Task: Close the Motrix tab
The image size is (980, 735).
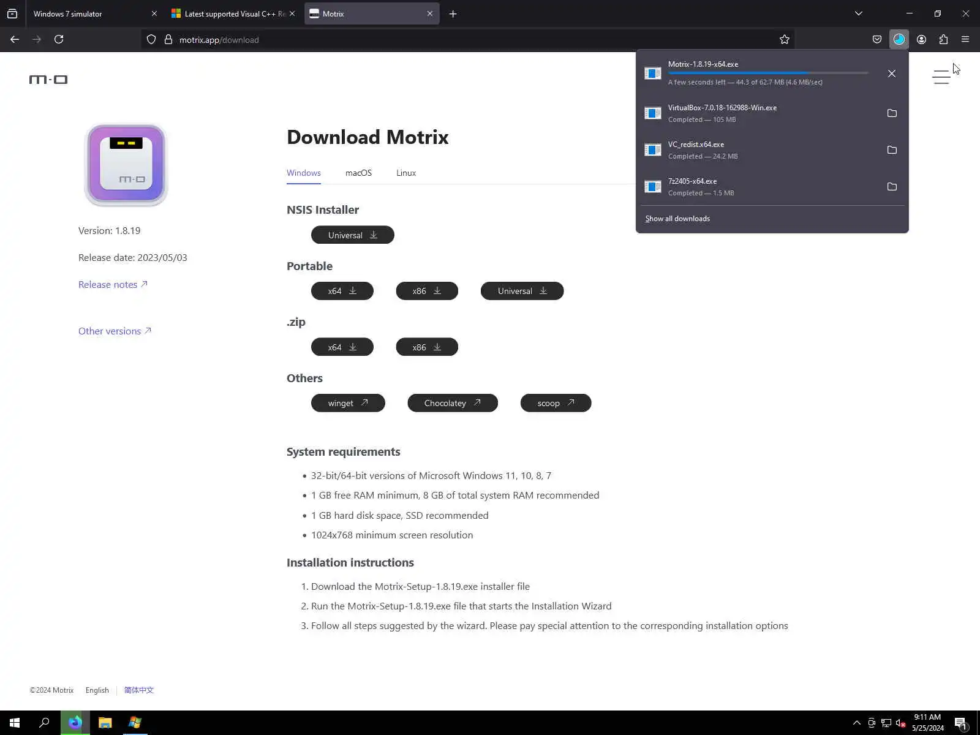Action: click(x=429, y=13)
